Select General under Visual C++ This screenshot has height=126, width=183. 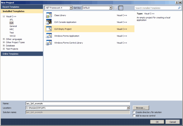click(x=13, y=26)
